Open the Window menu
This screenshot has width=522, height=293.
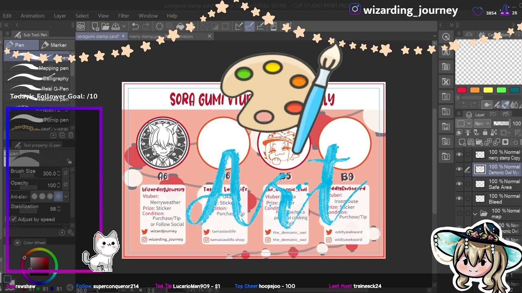pos(148,15)
